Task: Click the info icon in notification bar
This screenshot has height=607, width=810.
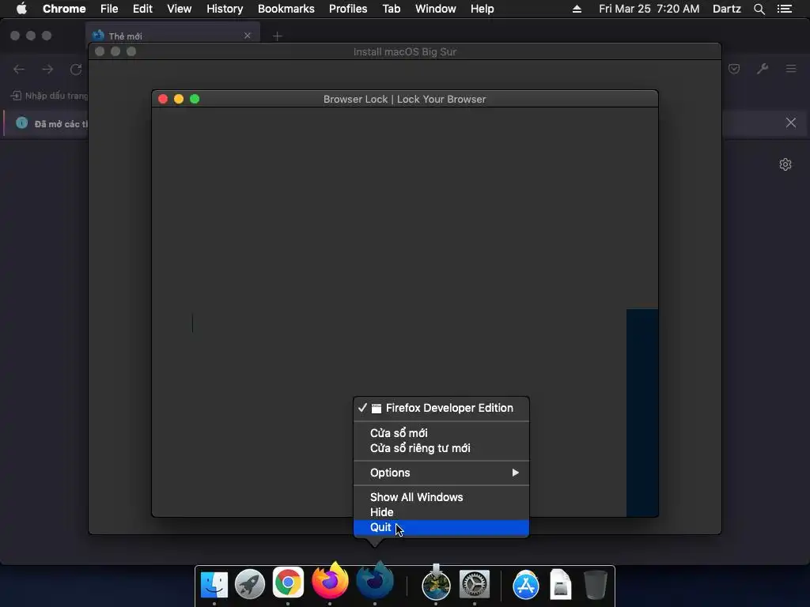Action: pyautogui.click(x=21, y=123)
